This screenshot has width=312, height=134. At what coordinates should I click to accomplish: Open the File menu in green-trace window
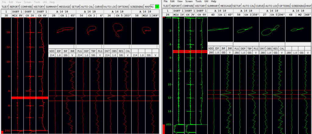coord(166,2)
